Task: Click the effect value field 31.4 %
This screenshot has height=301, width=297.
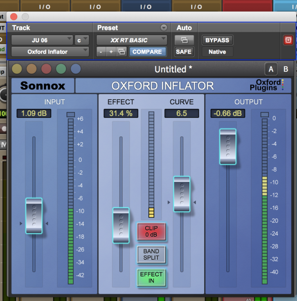Action: [x=121, y=113]
